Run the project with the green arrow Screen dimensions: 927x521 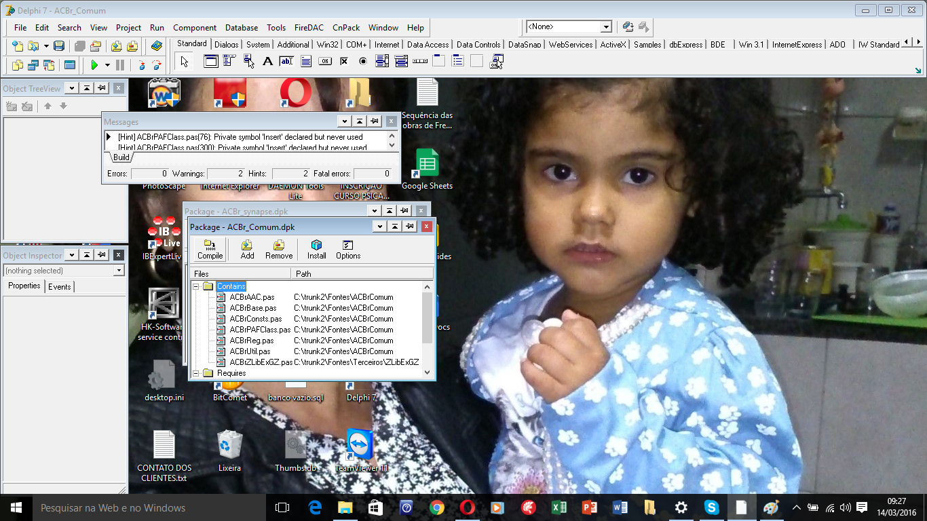pyautogui.click(x=94, y=65)
